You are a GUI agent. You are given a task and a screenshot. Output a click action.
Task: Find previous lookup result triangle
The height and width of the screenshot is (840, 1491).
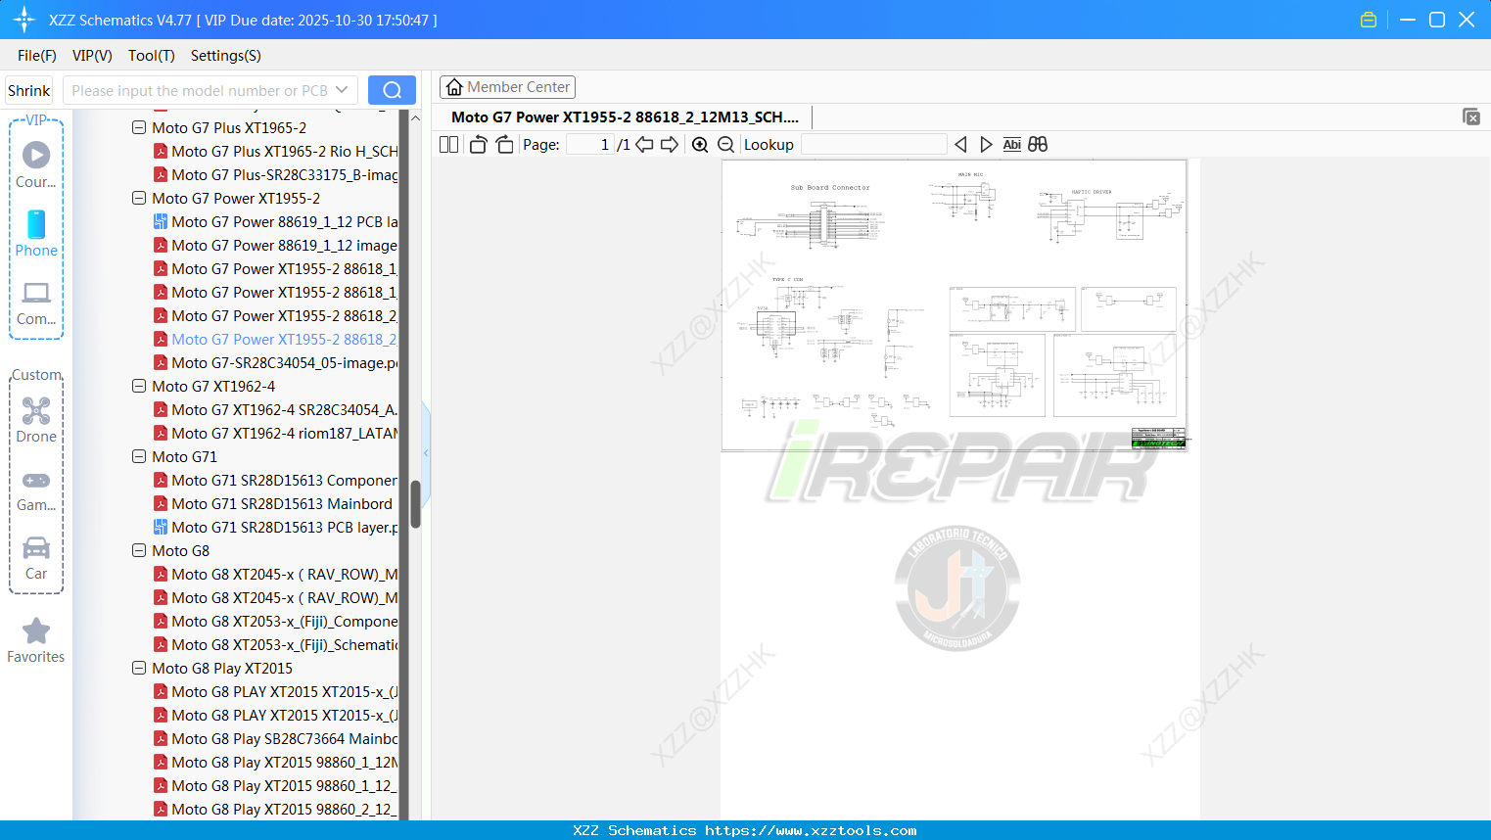(x=960, y=145)
